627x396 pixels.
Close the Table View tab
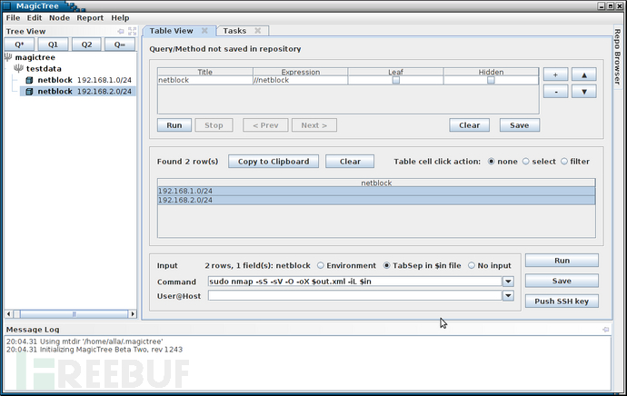pos(204,31)
